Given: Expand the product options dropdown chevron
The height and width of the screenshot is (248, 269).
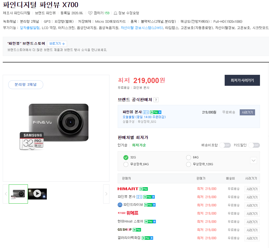Looking at the screenshot, I should tap(253, 161).
